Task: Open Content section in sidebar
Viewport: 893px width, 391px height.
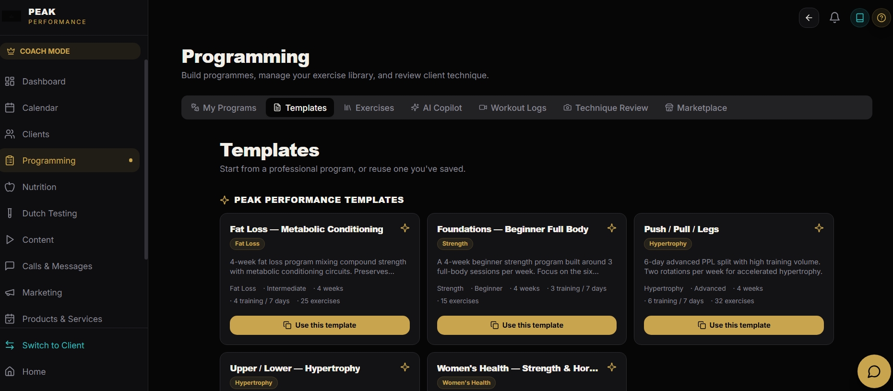Action: (x=70, y=240)
